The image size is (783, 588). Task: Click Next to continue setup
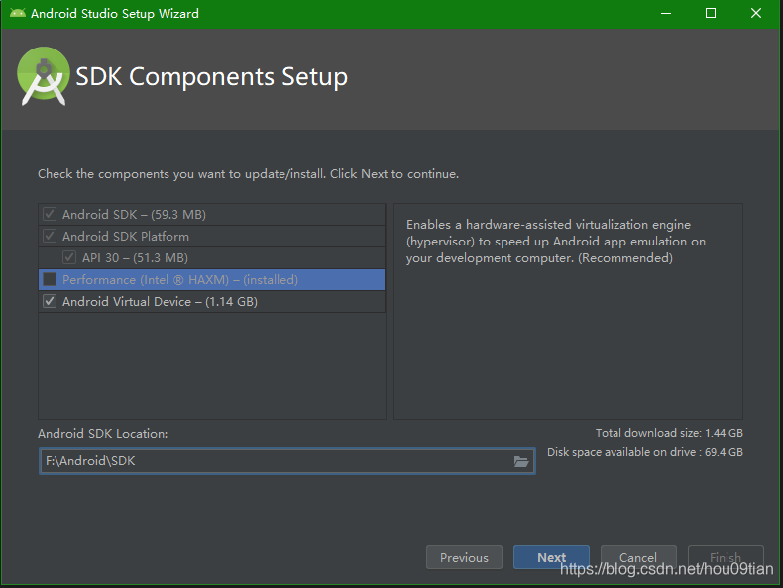coord(551,557)
